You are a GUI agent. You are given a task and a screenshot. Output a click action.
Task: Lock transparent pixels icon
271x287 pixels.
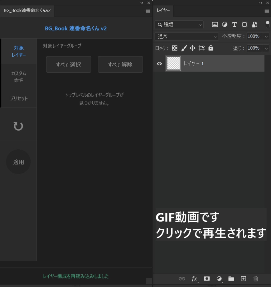coord(175,48)
